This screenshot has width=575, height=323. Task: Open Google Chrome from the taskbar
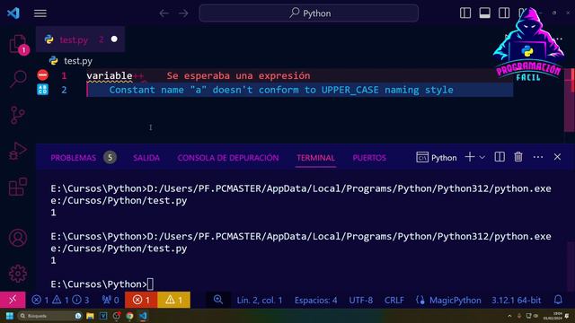[129, 316]
